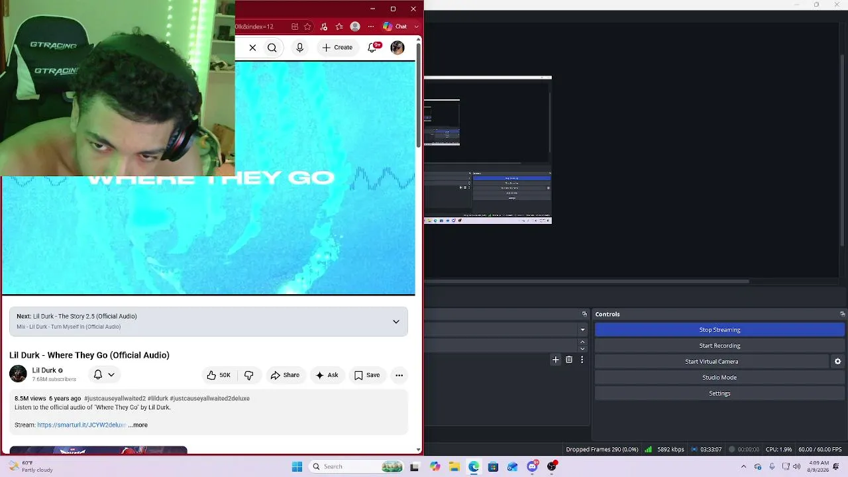Open OBS Settings from Controls
Image resolution: width=848 pixels, height=477 pixels.
[719, 393]
